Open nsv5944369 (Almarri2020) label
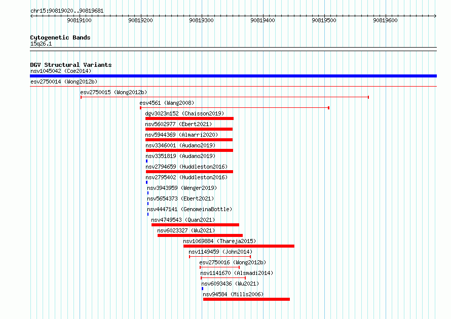 (181, 135)
